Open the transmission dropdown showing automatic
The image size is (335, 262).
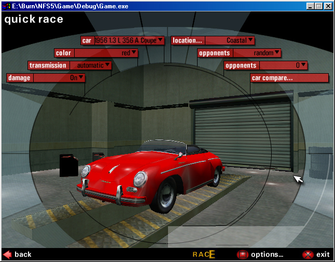(91, 65)
